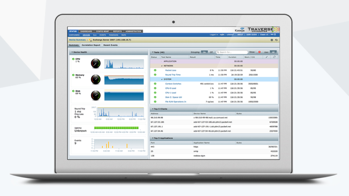Click the green status icon for File R/W Operations In
This screenshot has height=196, width=349.
(155, 101)
